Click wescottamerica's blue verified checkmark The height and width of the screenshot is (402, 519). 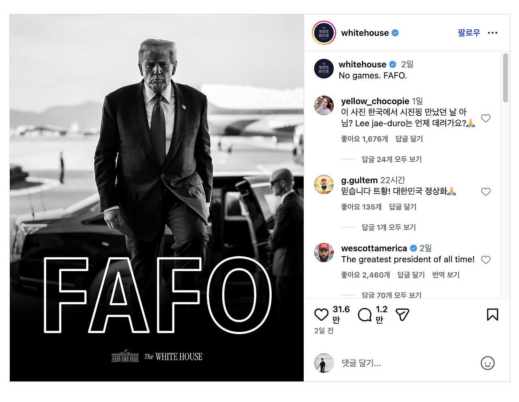pos(414,248)
